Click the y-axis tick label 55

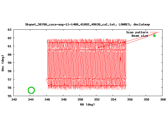pos(9,96)
